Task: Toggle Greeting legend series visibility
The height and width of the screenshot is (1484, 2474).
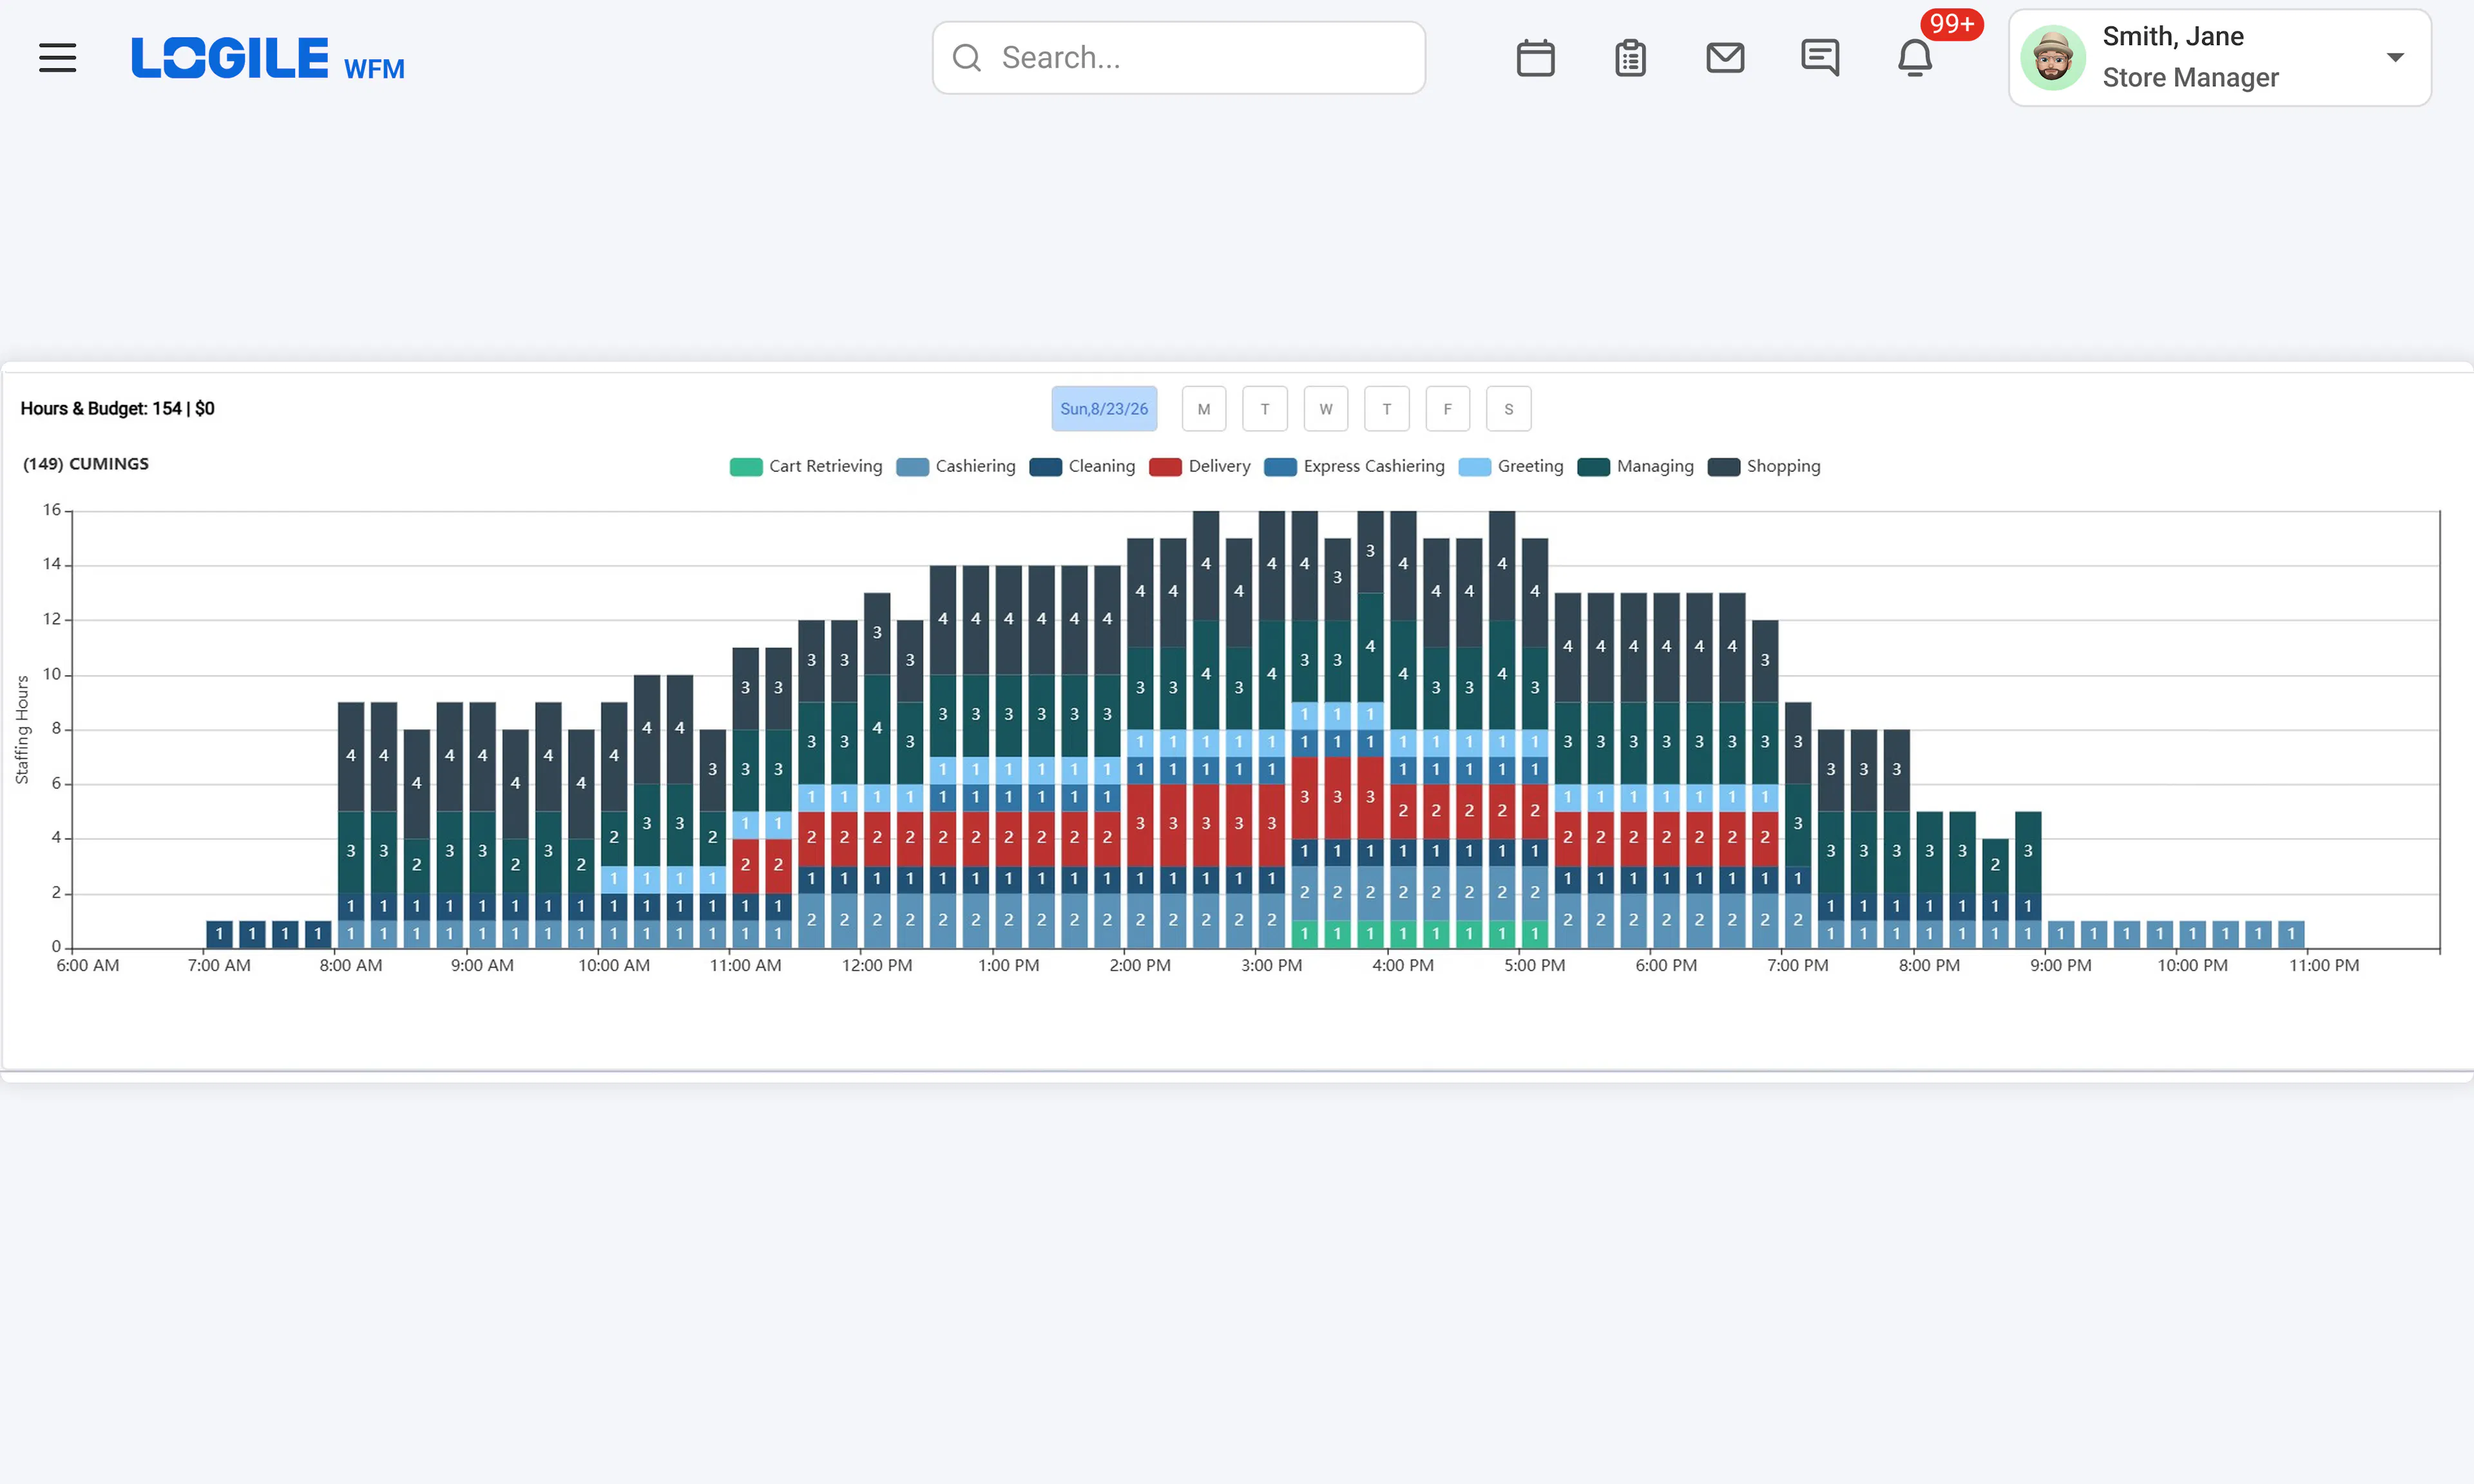Action: [x=1511, y=467]
